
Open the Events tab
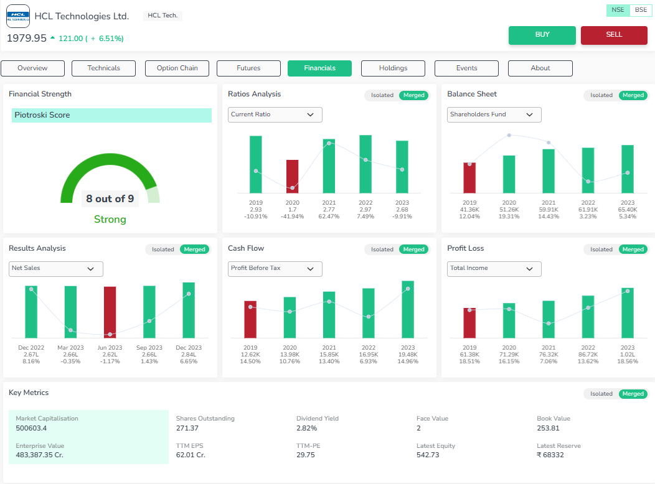coord(466,68)
